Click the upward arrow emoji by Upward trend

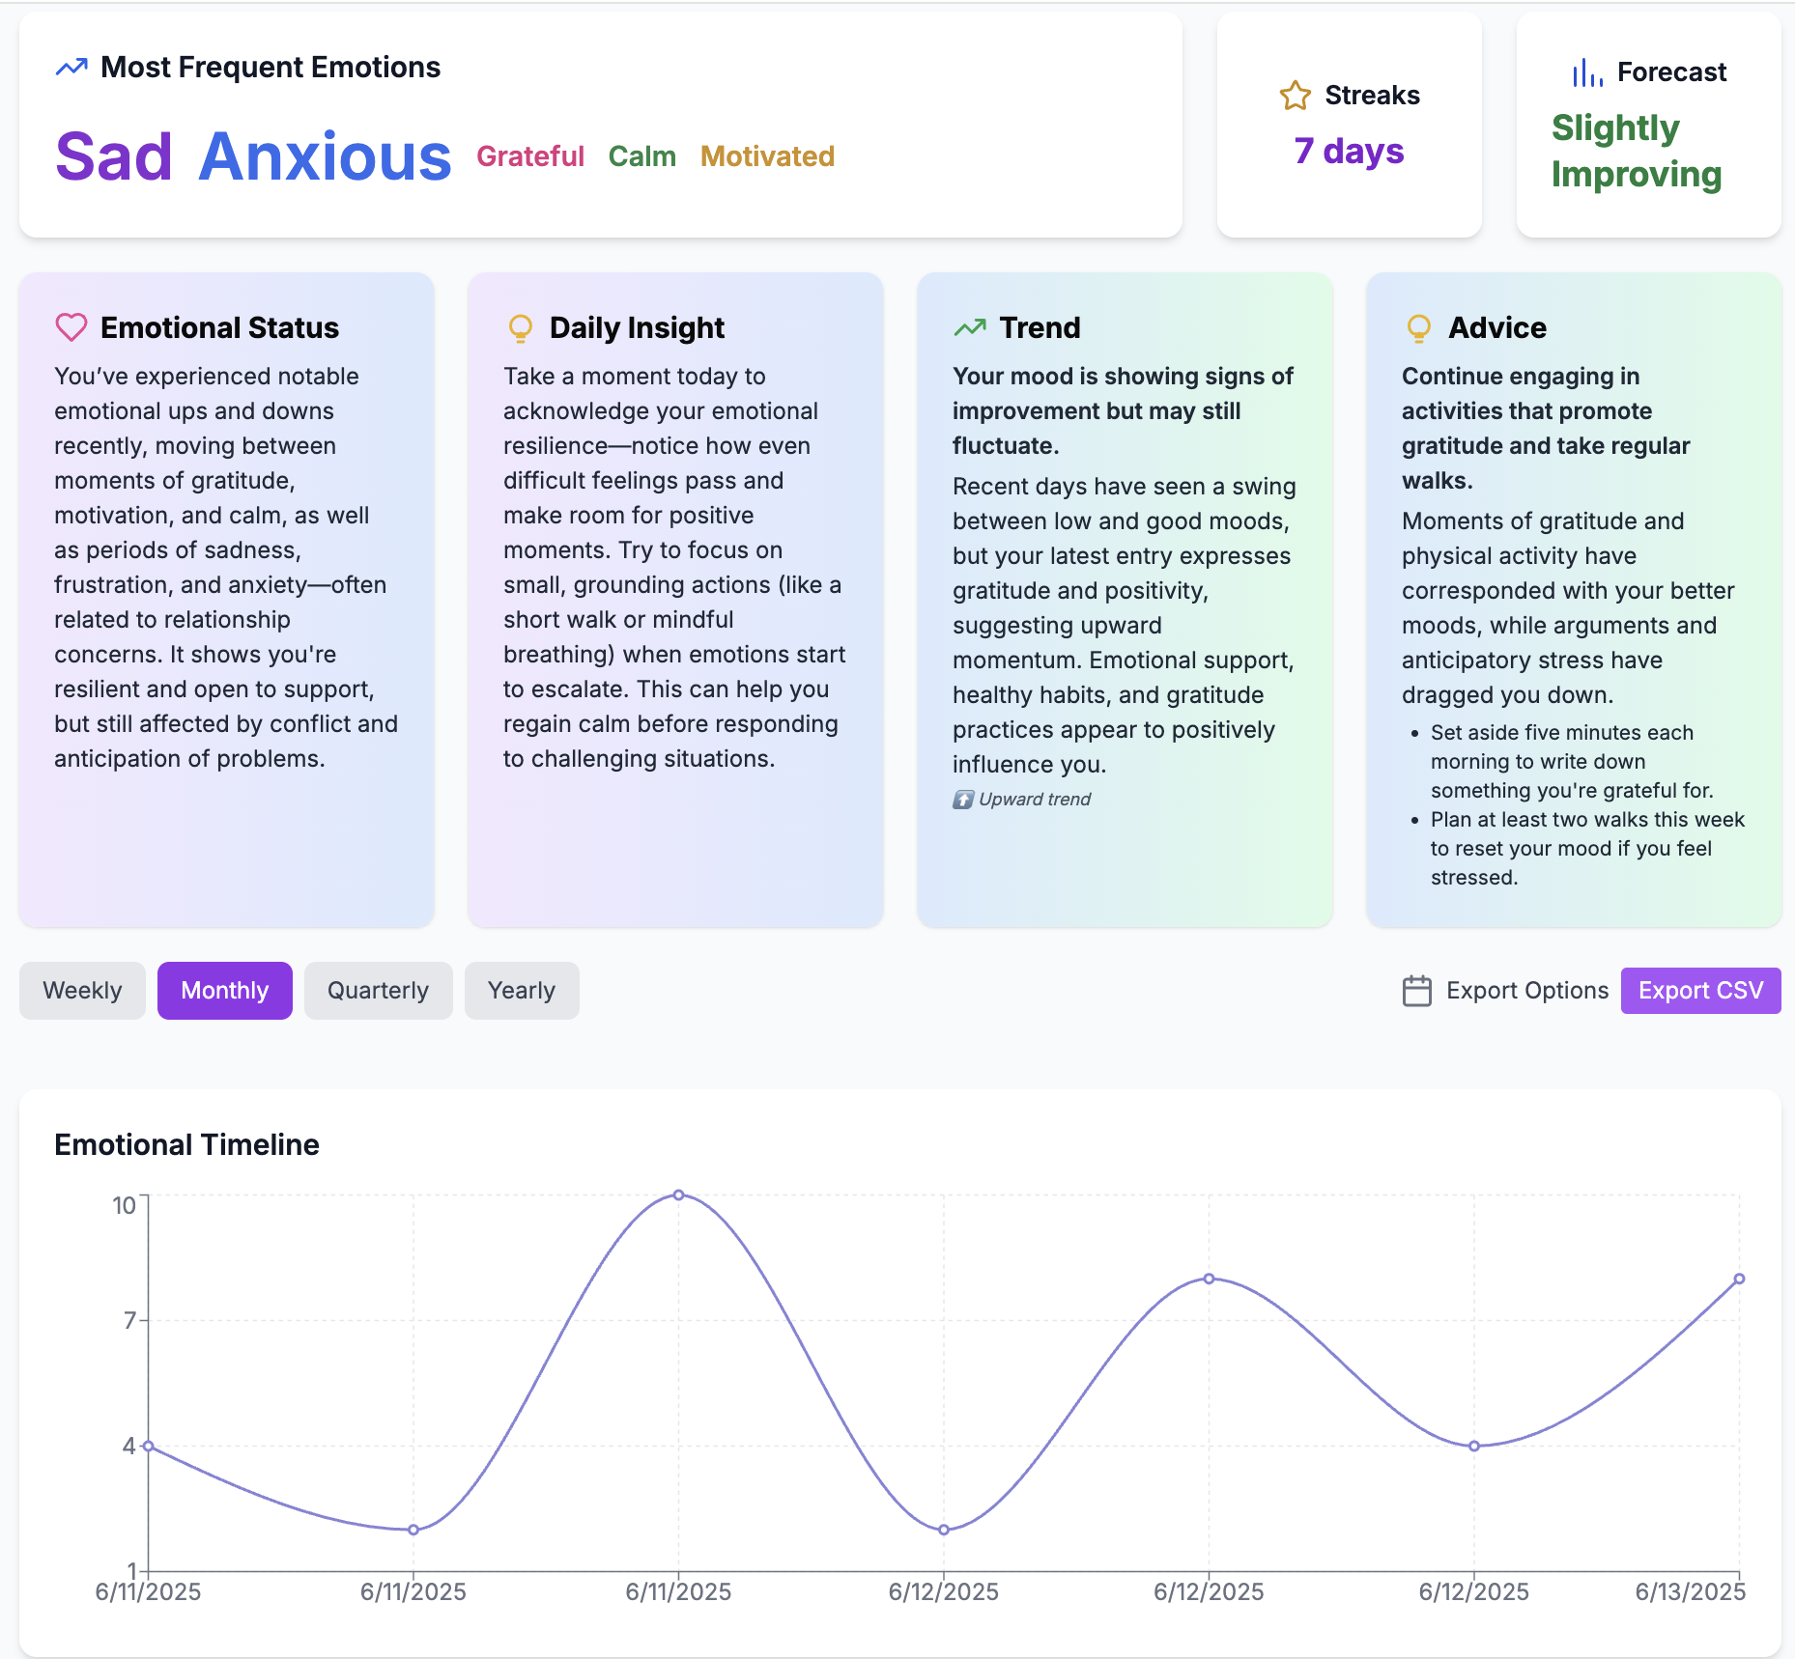coord(963,800)
